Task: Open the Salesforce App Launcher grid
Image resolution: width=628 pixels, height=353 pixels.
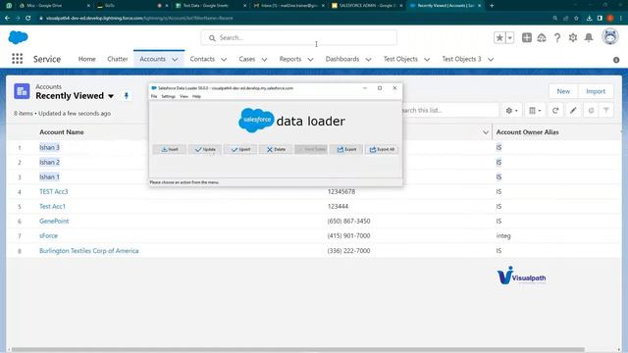Action: pyautogui.click(x=18, y=59)
